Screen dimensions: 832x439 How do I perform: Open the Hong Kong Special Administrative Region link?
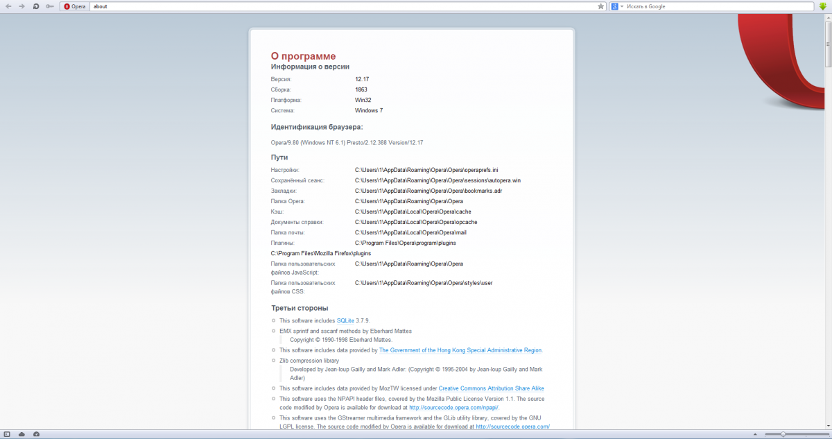coord(461,350)
